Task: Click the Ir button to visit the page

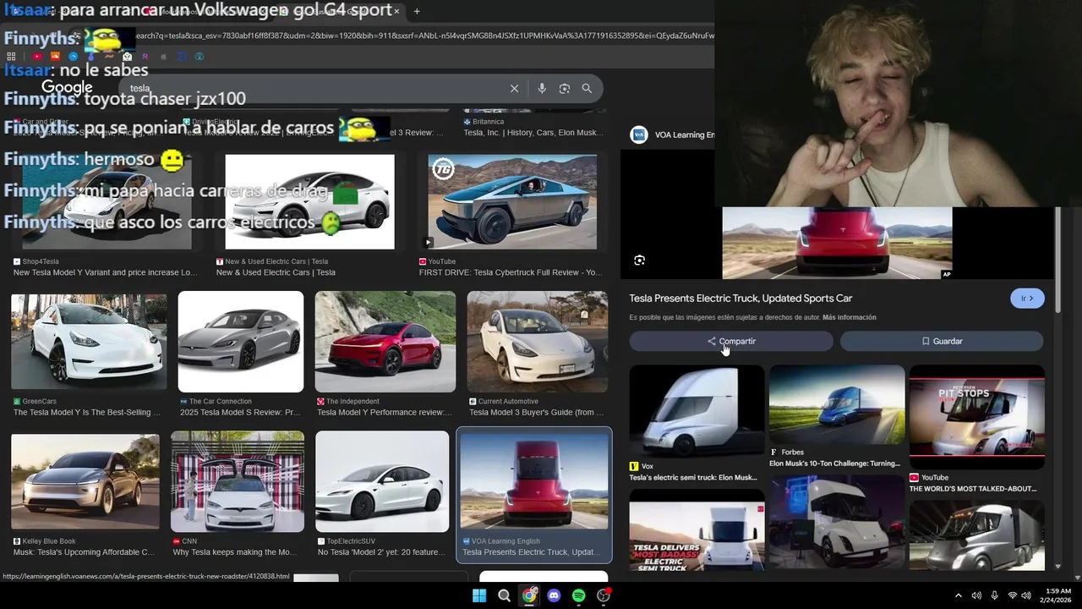Action: (1027, 299)
